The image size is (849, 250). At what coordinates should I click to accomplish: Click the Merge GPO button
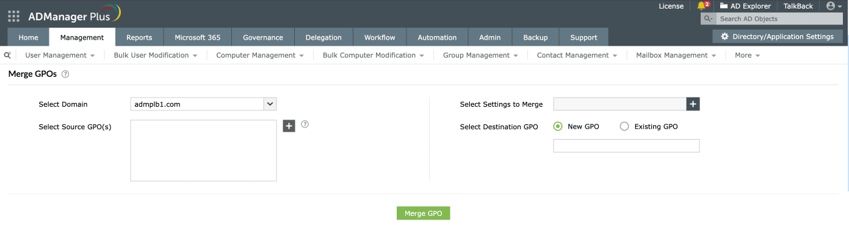click(x=423, y=213)
